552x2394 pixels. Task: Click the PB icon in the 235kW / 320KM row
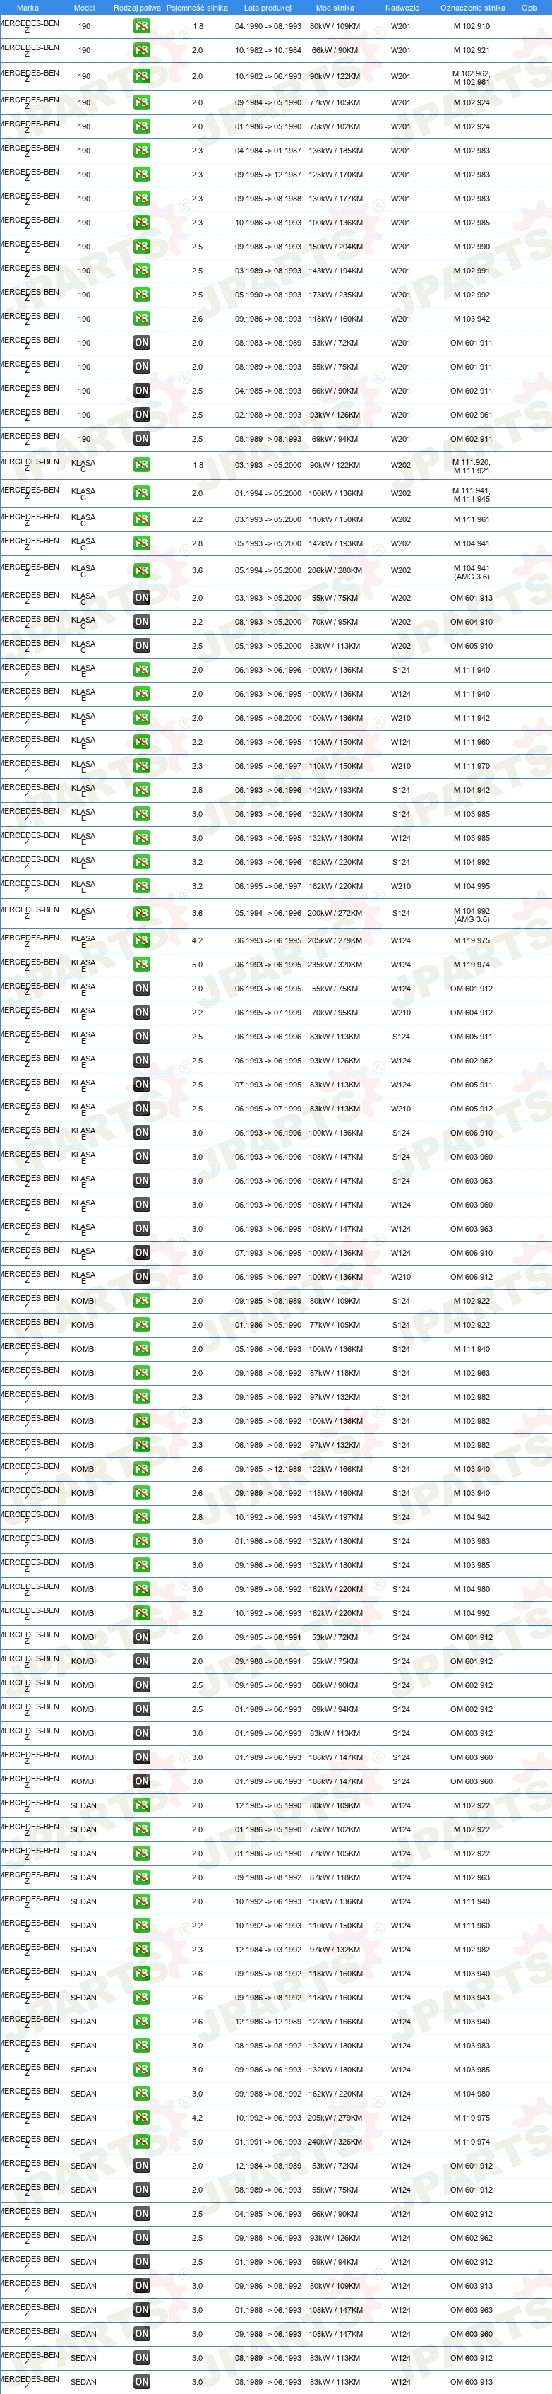click(x=141, y=965)
